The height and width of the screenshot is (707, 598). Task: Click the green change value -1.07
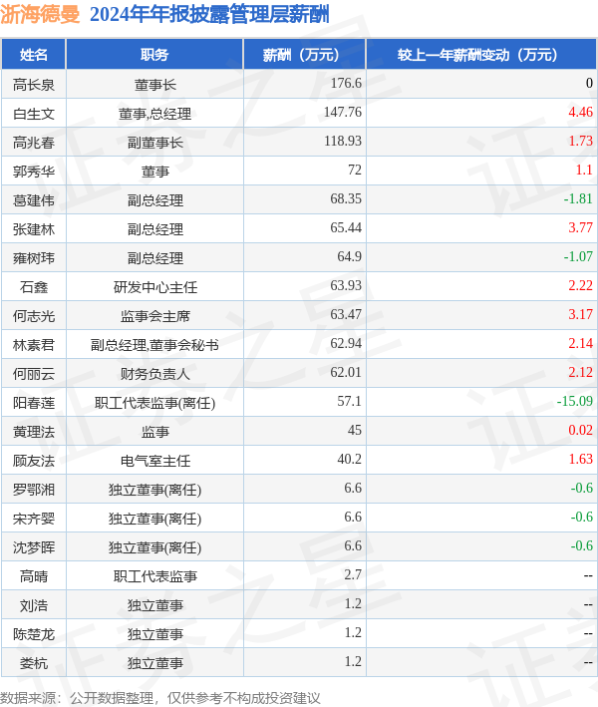578,256
